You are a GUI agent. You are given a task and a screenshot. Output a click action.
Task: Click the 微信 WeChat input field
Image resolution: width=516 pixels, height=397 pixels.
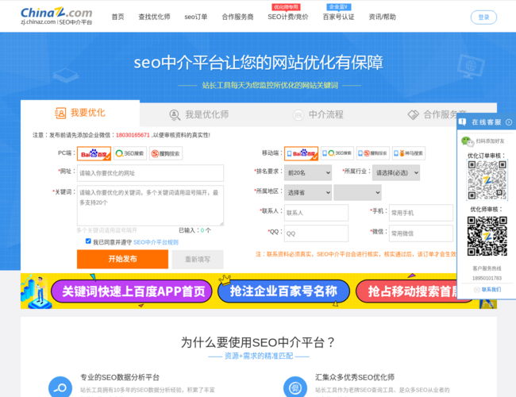(x=421, y=233)
